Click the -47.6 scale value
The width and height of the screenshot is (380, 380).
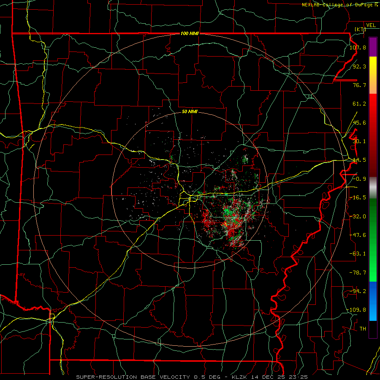[x=358, y=235]
